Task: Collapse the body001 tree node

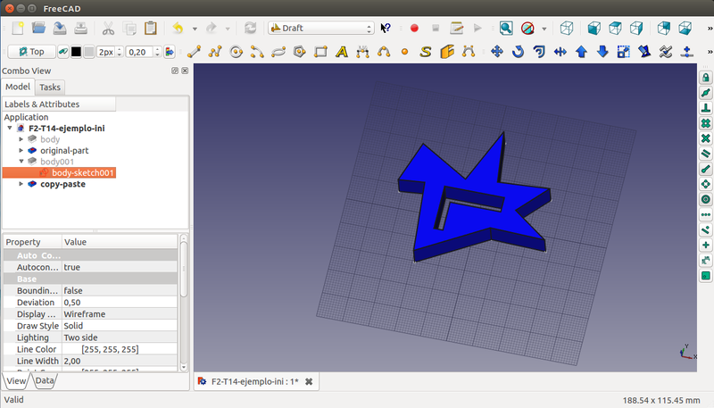Action: point(21,162)
